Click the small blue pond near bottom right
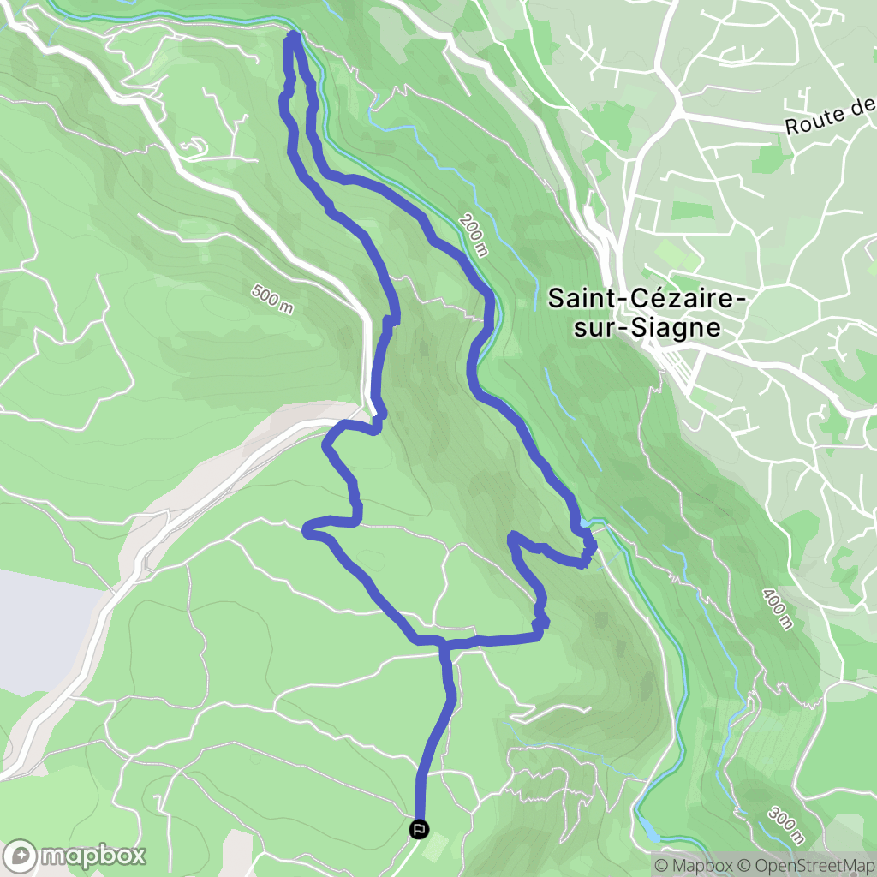Image resolution: width=877 pixels, height=877 pixels. (x=652, y=829)
